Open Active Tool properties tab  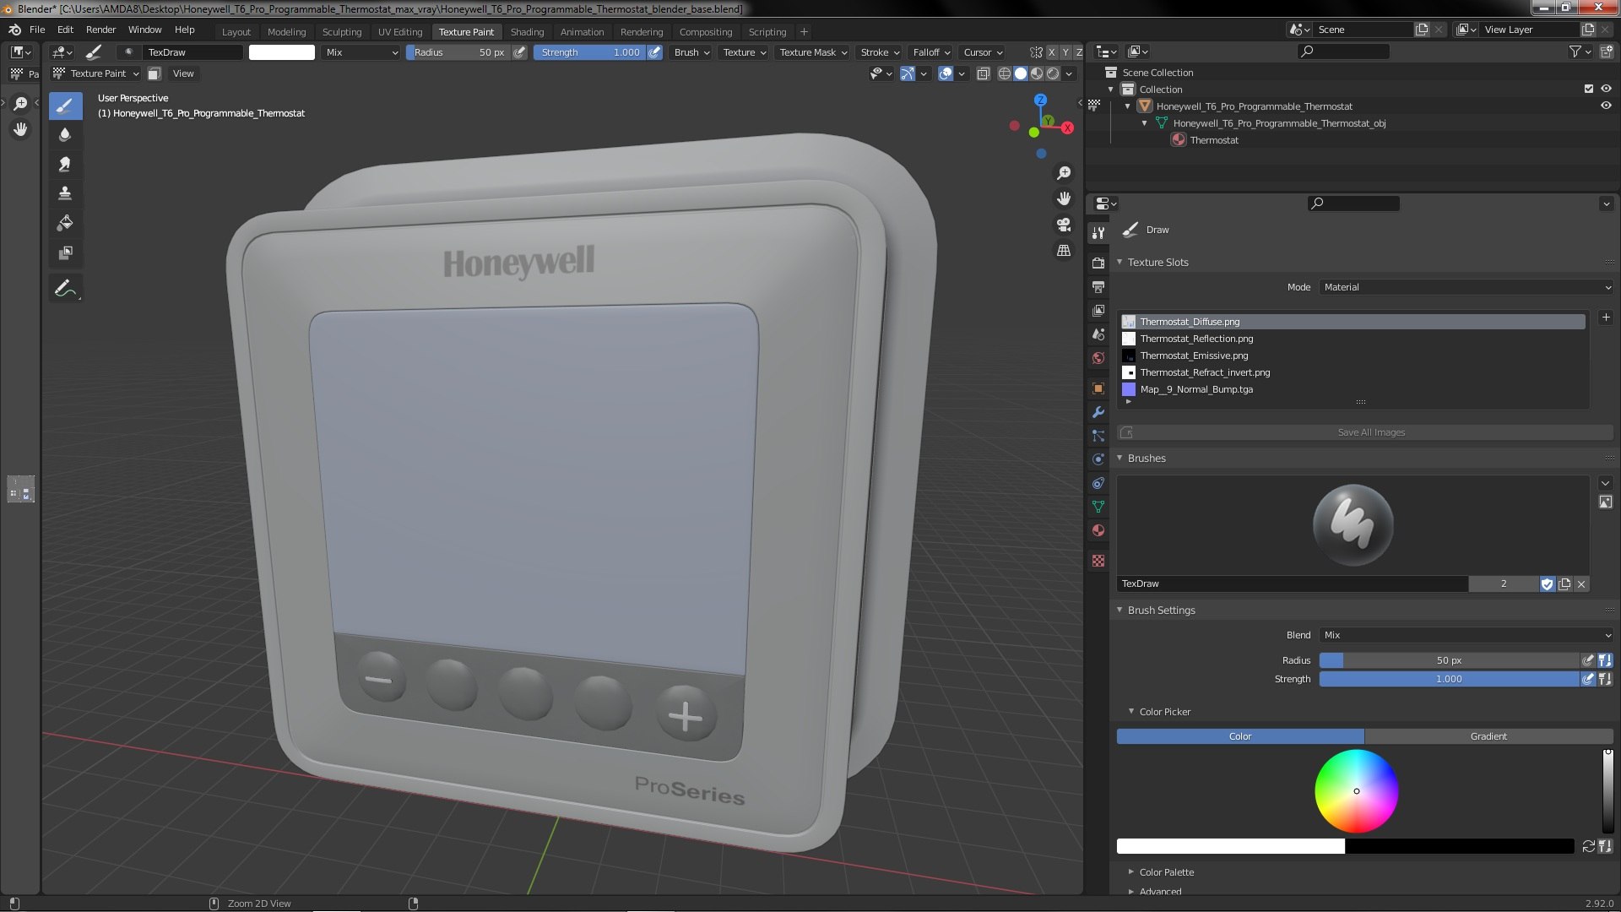pyautogui.click(x=1098, y=232)
